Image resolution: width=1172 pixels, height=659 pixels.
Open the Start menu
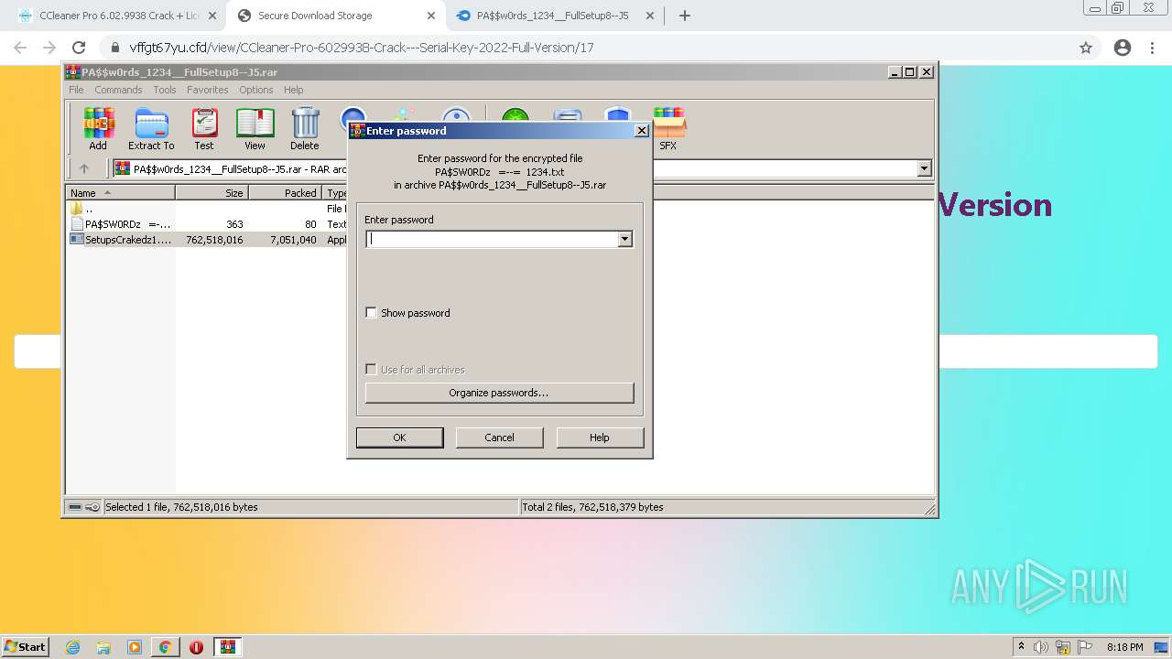tap(26, 647)
